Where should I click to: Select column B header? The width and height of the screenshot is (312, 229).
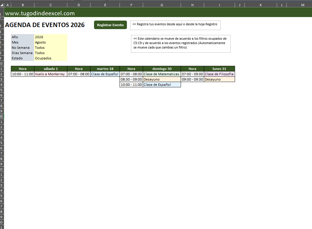(x=23, y=5)
